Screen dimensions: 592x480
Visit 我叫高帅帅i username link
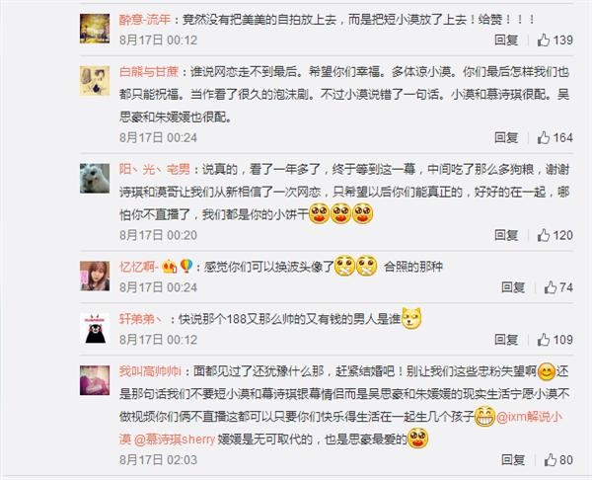coord(150,371)
